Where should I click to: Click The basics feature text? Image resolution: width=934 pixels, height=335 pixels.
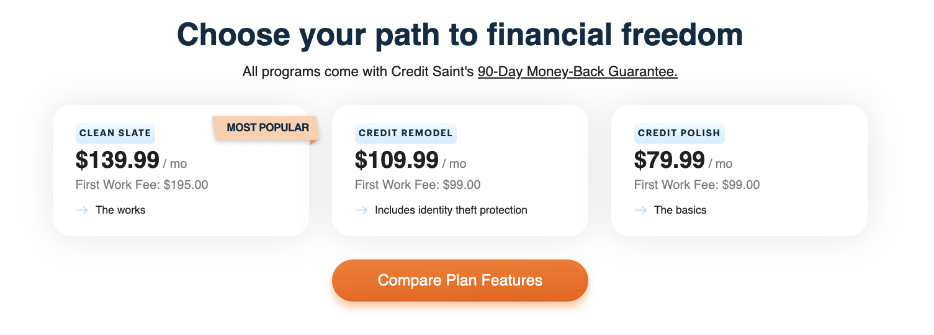680,211
